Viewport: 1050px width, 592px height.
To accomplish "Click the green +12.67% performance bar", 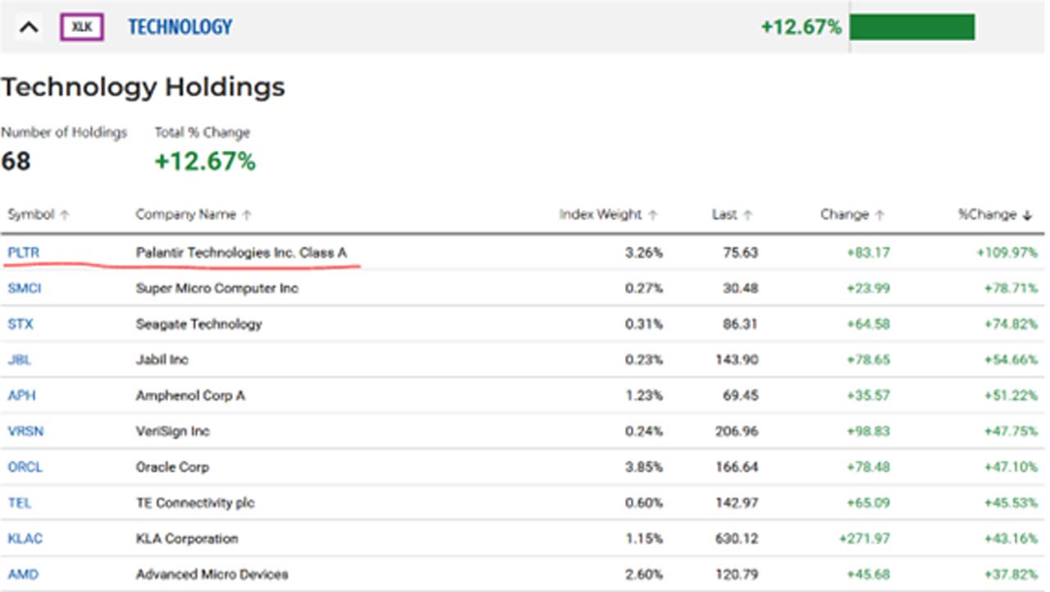I will tap(912, 27).
